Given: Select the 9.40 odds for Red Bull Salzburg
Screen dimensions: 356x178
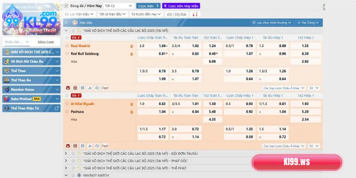Looking at the screenshot, I should click(212, 54).
